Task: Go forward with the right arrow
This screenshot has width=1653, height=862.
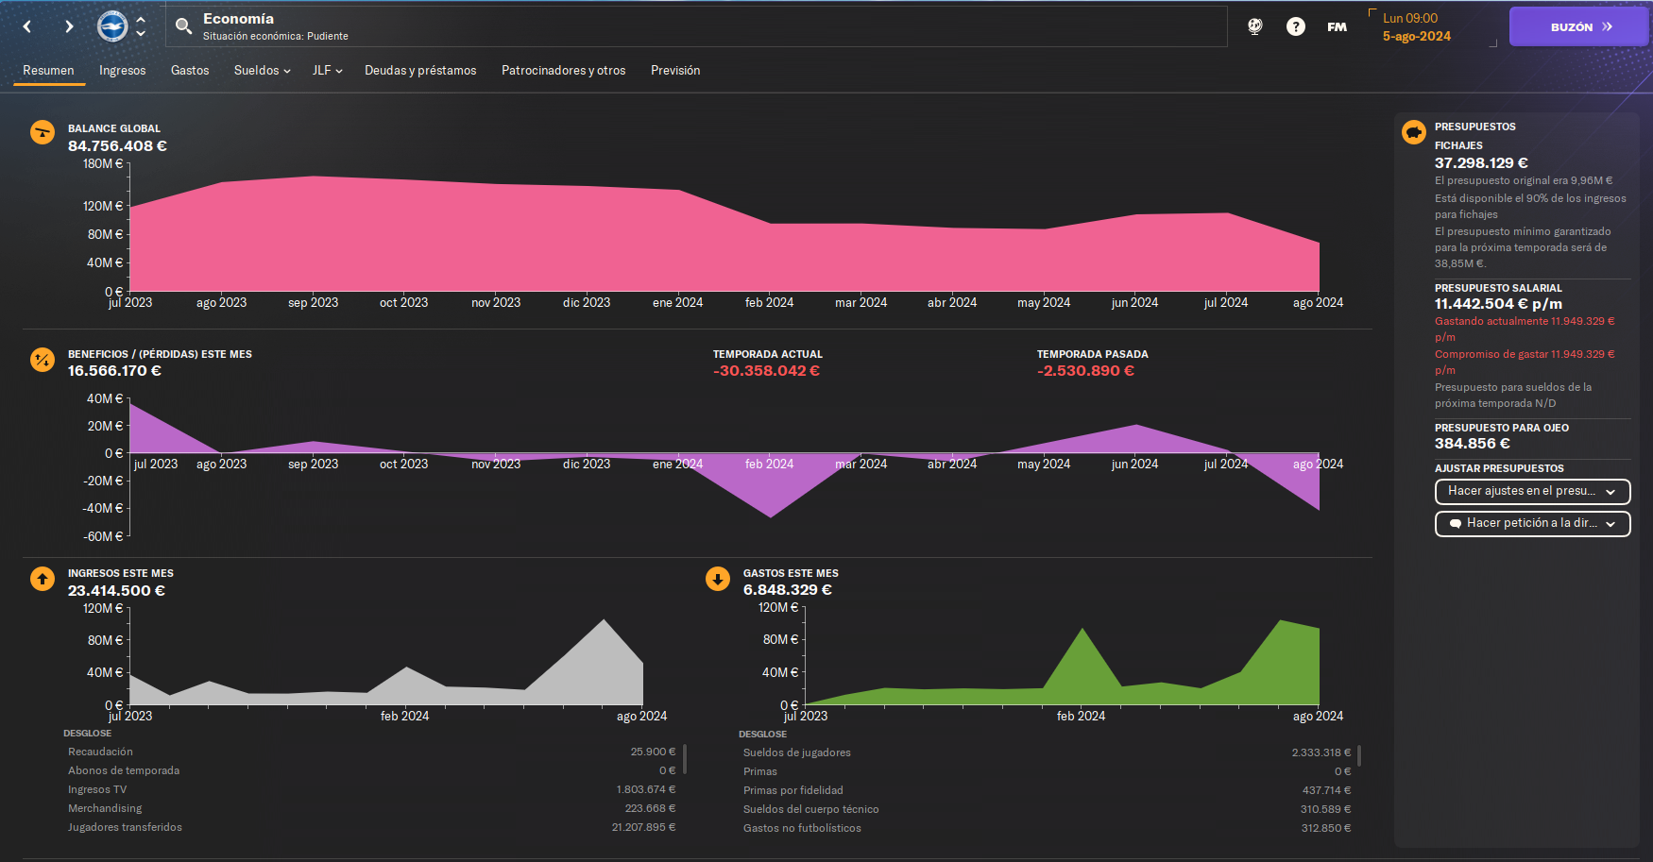Action: pos(68,26)
